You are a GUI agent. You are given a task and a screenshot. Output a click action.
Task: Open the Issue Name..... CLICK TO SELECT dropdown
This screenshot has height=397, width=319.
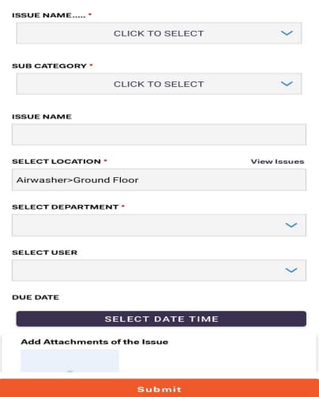[159, 33]
